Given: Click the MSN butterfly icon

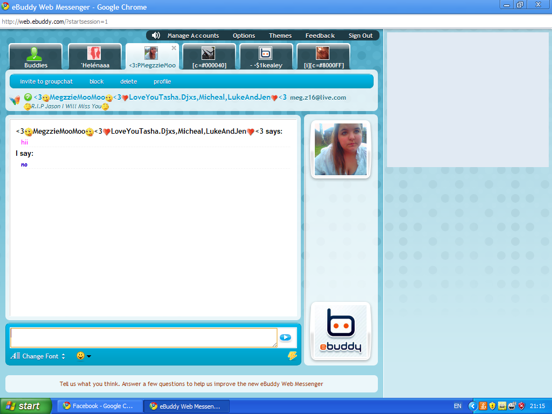Looking at the screenshot, I should (15, 99).
